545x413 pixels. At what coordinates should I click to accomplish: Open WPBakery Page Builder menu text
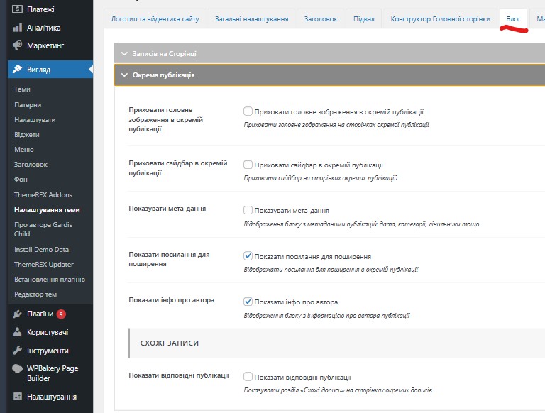(53, 373)
